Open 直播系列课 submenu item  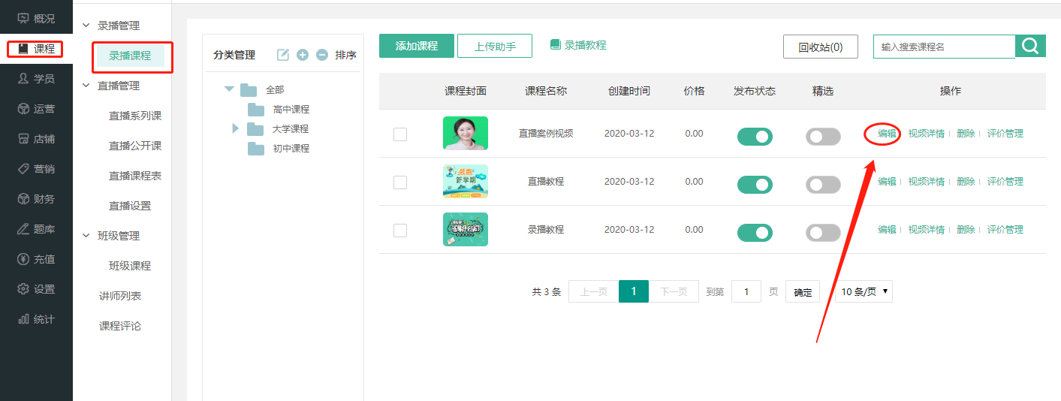pos(135,116)
